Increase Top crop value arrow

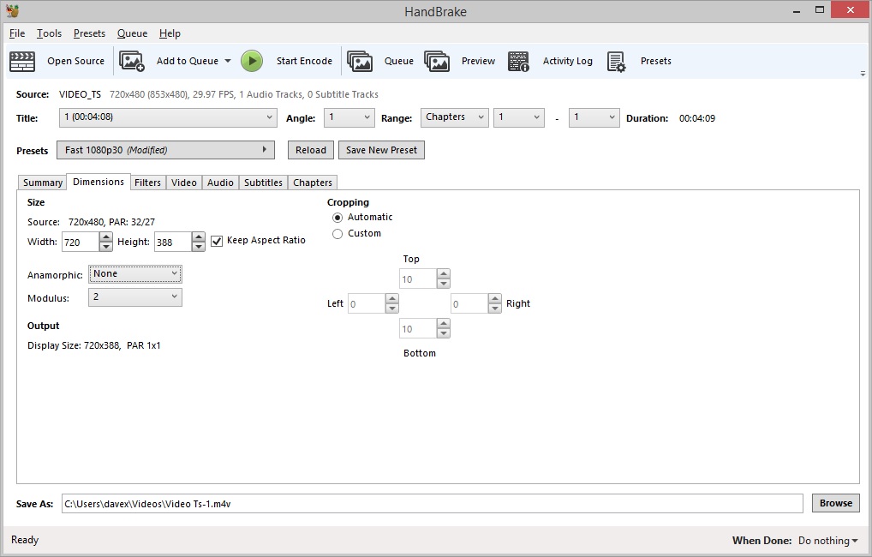[x=443, y=273]
